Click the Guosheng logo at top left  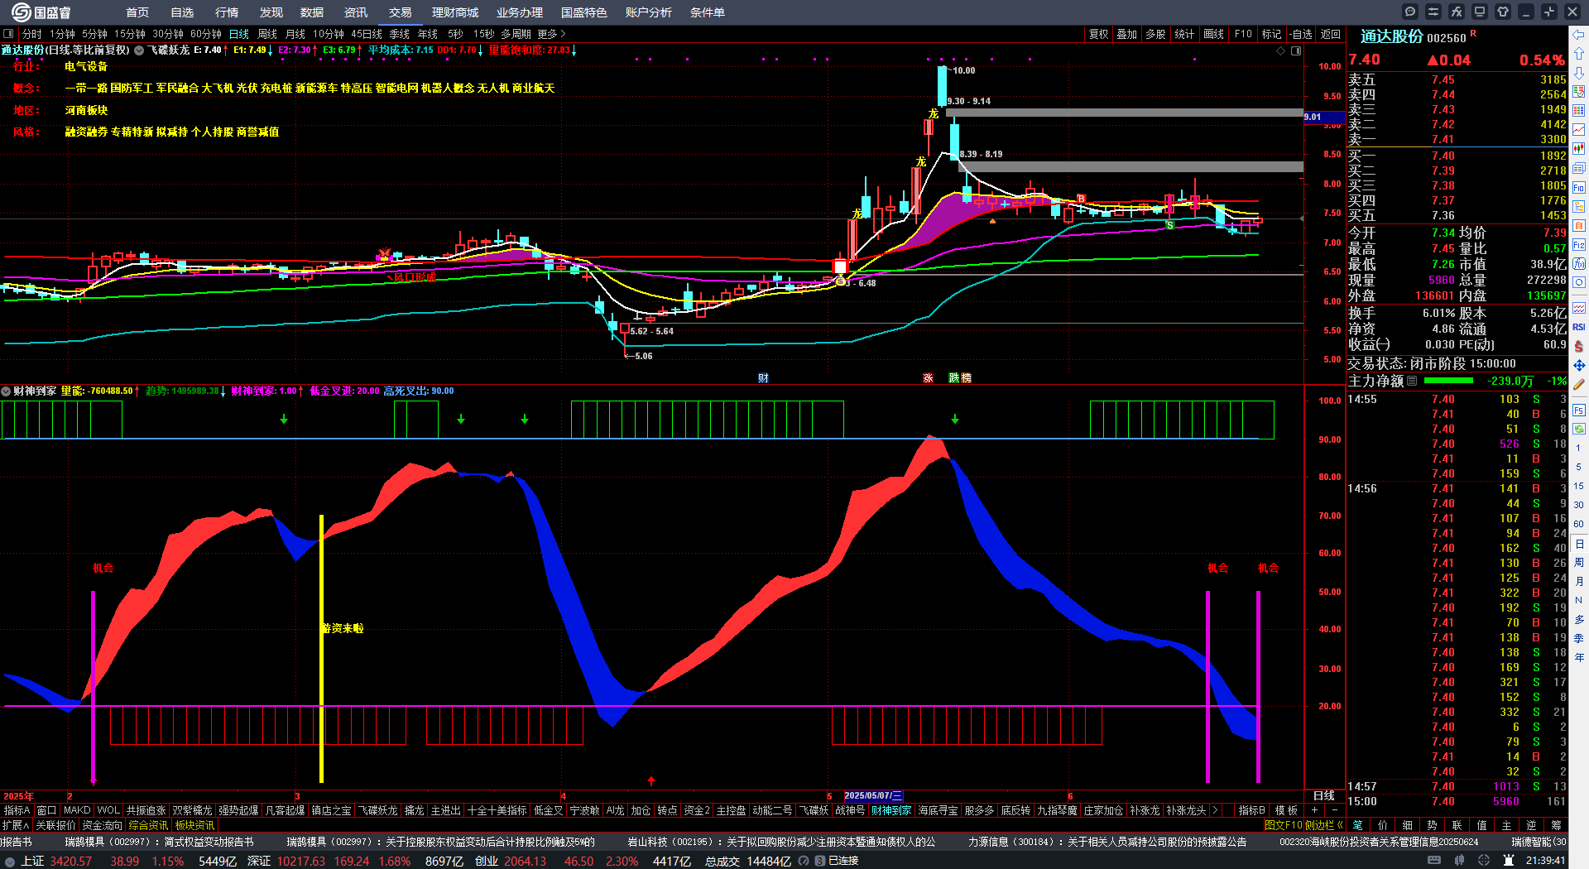41,12
